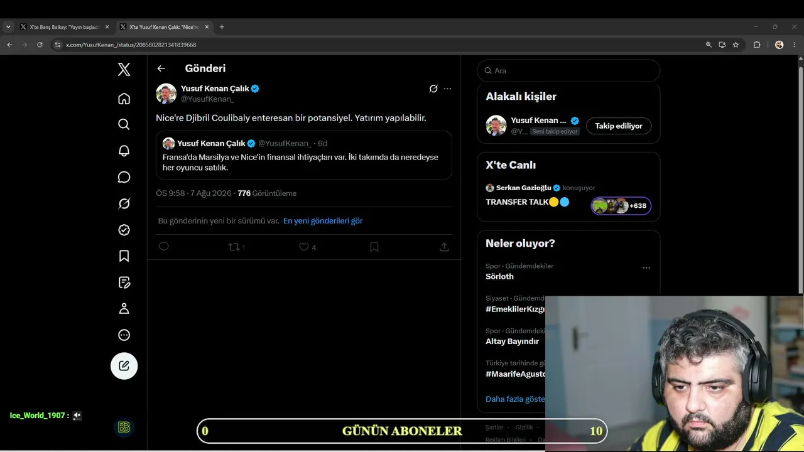
Task: Open the Şartlar footer link
Action: 494,428
